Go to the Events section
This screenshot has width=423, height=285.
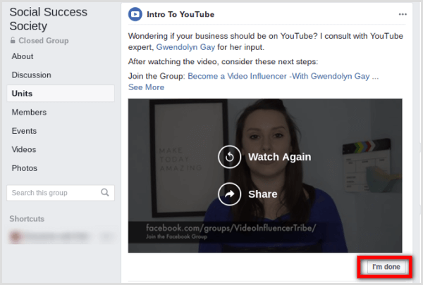[x=24, y=131]
